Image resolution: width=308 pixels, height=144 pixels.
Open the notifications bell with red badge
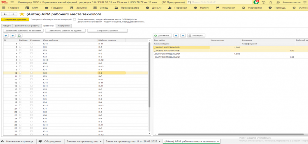coord(256,2)
